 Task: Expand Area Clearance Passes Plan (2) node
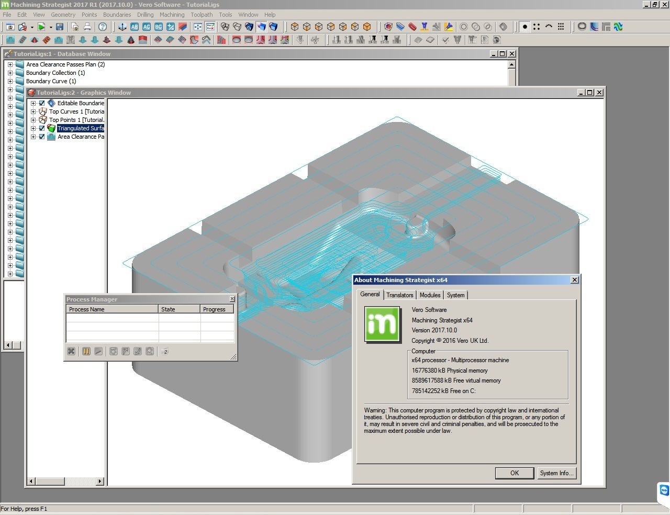coord(10,64)
